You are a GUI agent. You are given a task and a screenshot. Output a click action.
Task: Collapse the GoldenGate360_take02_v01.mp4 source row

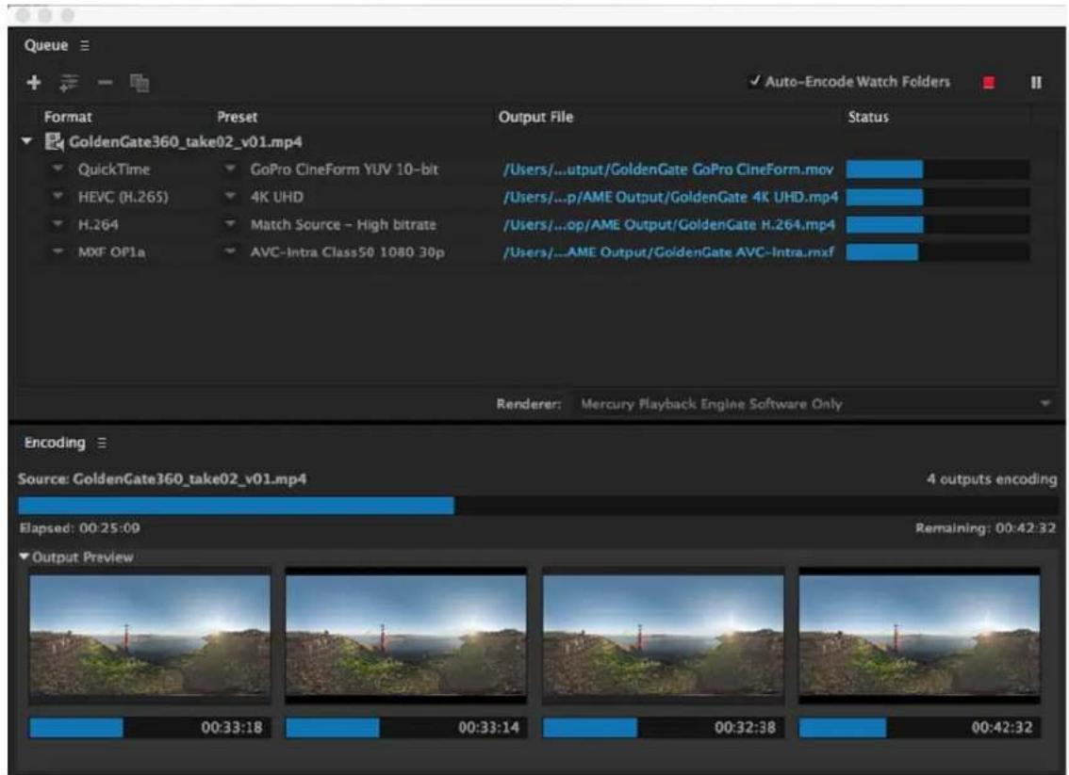(x=26, y=141)
